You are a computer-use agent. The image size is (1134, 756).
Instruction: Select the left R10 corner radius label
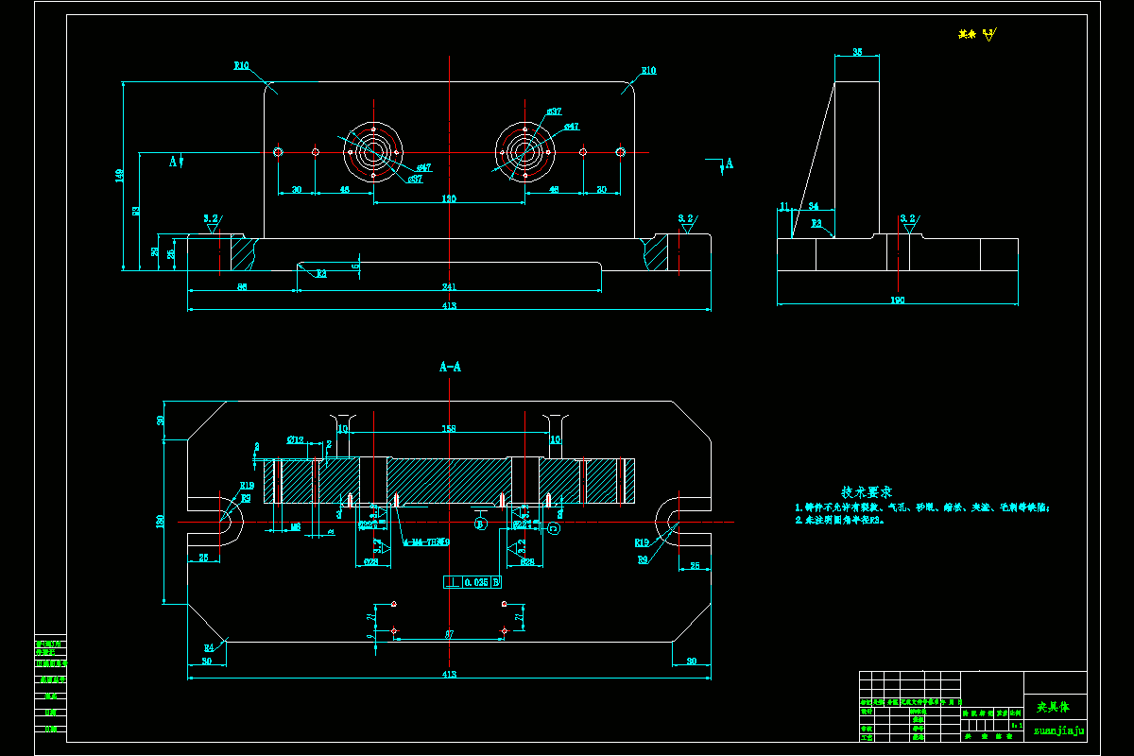(241, 66)
